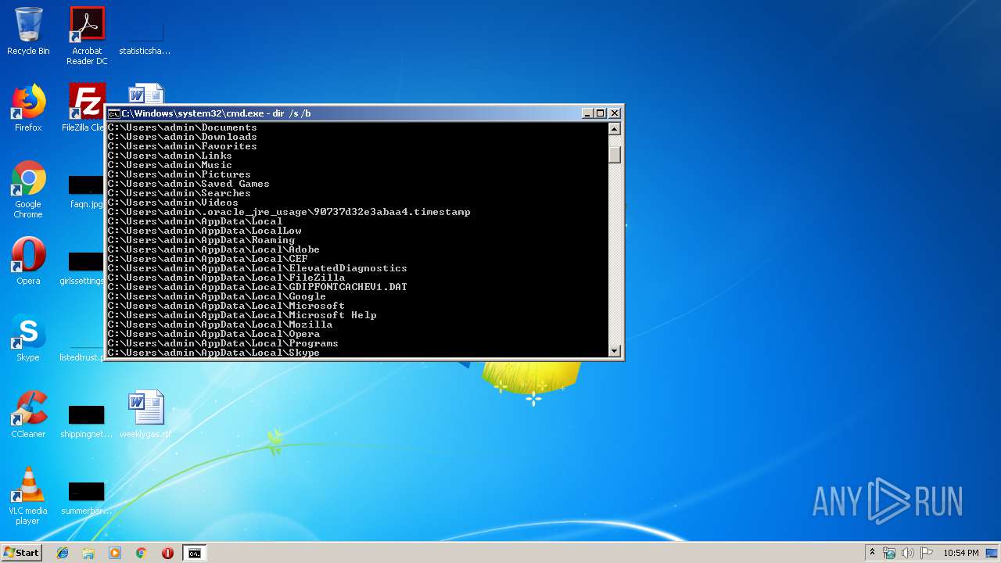This screenshot has width=1001, height=563.
Task: Open the Opera desktop shortcut
Action: click(28, 261)
